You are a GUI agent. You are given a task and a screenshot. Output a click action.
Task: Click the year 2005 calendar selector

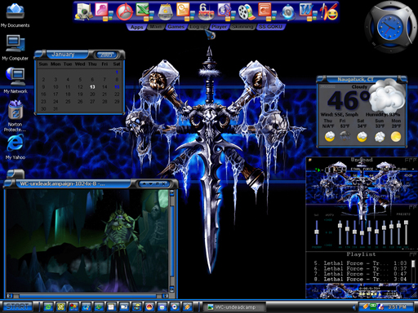pos(106,55)
